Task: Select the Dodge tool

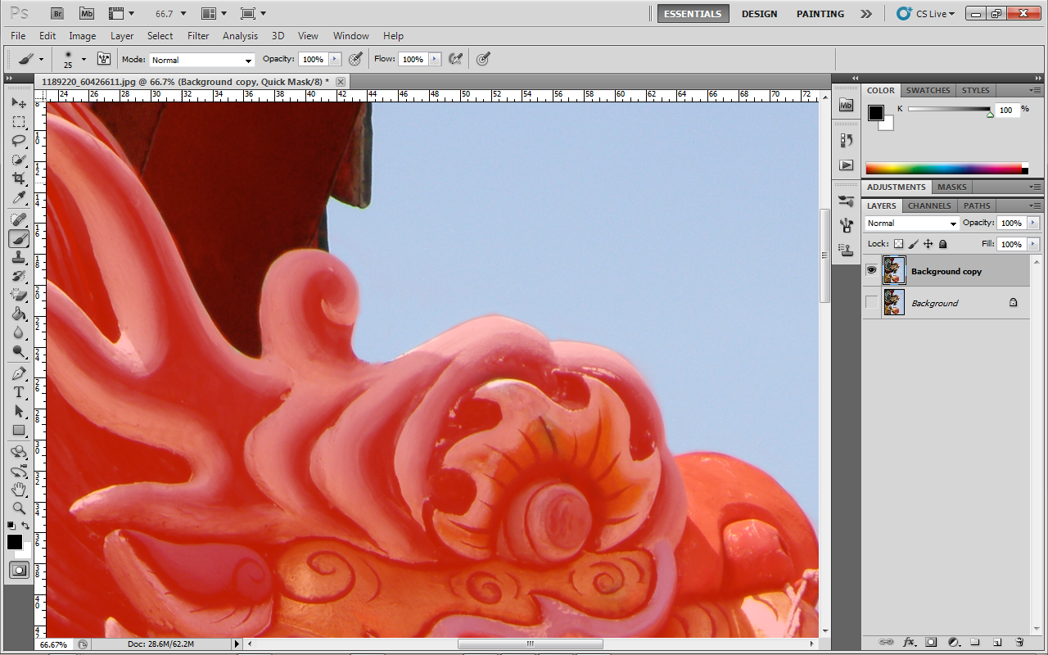Action: 19,351
